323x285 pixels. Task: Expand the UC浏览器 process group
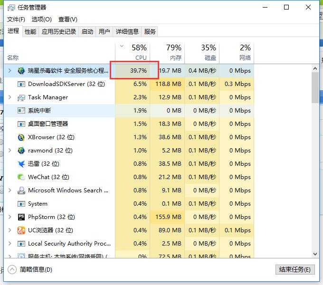(9, 230)
